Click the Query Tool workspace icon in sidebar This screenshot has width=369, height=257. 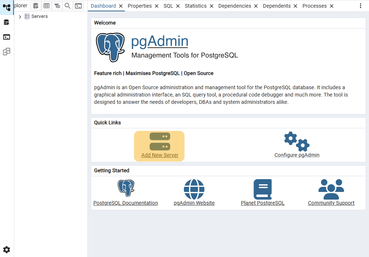coord(7,22)
